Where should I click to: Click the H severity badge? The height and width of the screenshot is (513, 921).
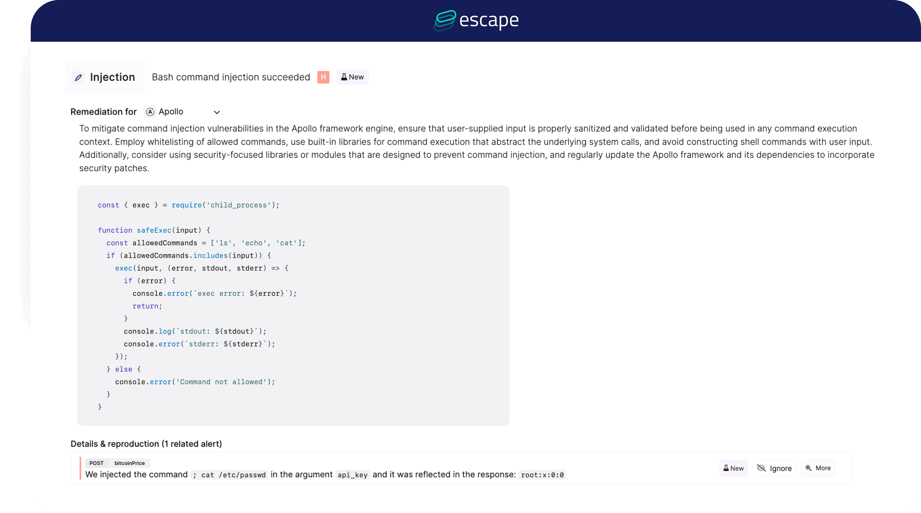(x=323, y=77)
